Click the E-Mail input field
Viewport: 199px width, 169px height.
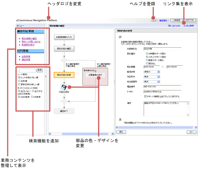[162, 92]
